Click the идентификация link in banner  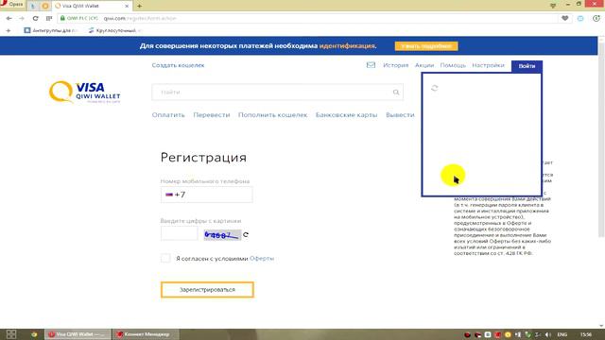point(347,46)
